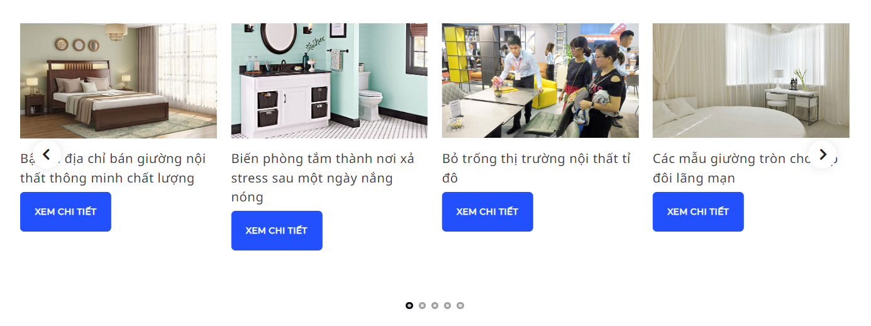The image size is (871, 326).
Task: Click 'Xem chi tiết' under the round bed article
Action: tap(698, 211)
